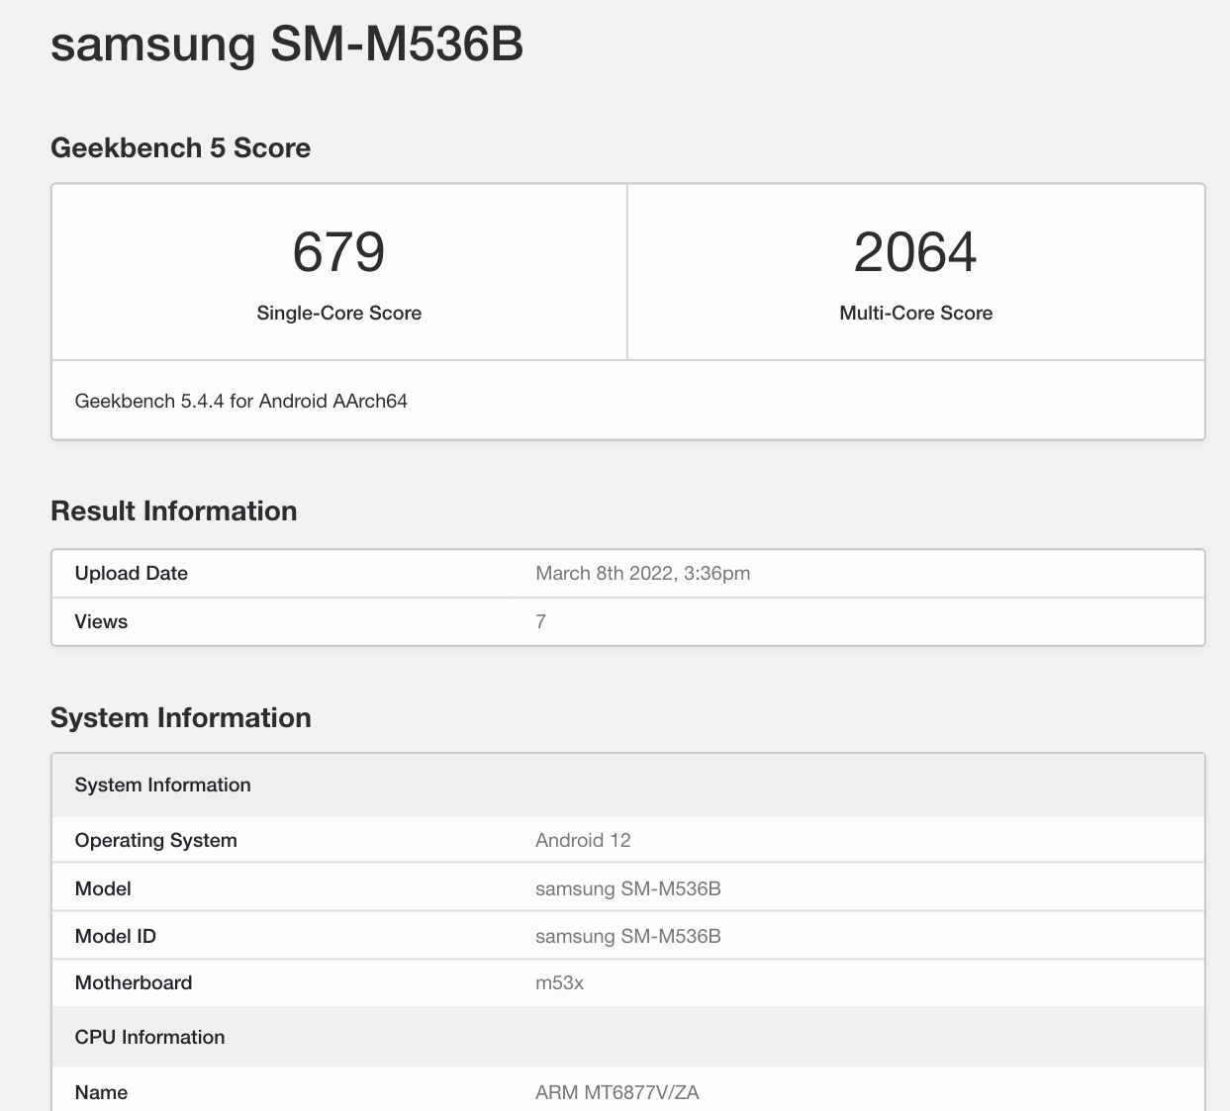The image size is (1230, 1111).
Task: Select the 2064 multi-core score number
Action: click(915, 252)
